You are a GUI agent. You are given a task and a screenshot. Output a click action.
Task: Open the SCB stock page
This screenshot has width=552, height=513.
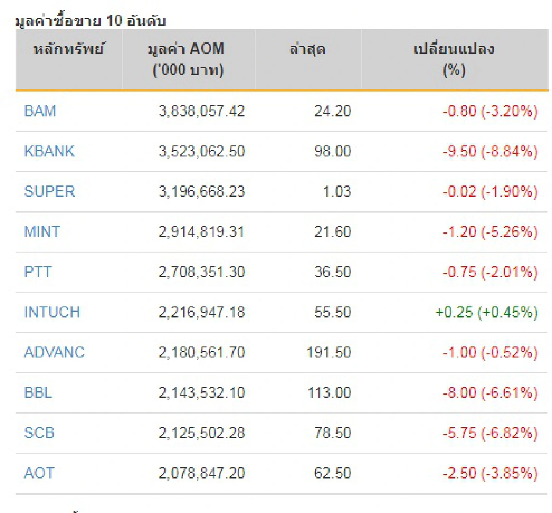pos(39,433)
